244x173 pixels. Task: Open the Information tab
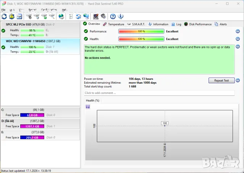pos(158,24)
